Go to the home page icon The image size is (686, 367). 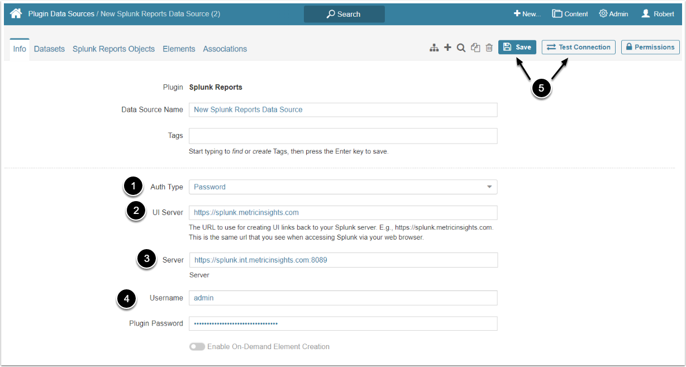click(x=16, y=13)
